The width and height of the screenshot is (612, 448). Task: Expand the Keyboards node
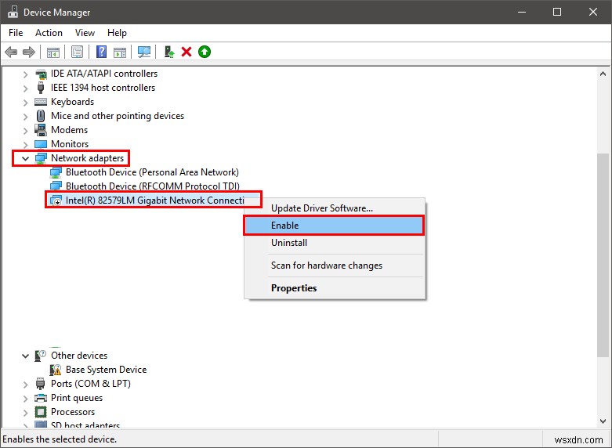click(x=25, y=103)
